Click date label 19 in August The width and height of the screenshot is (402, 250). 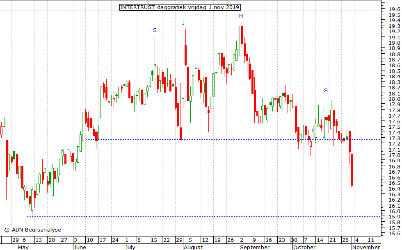point(217,240)
